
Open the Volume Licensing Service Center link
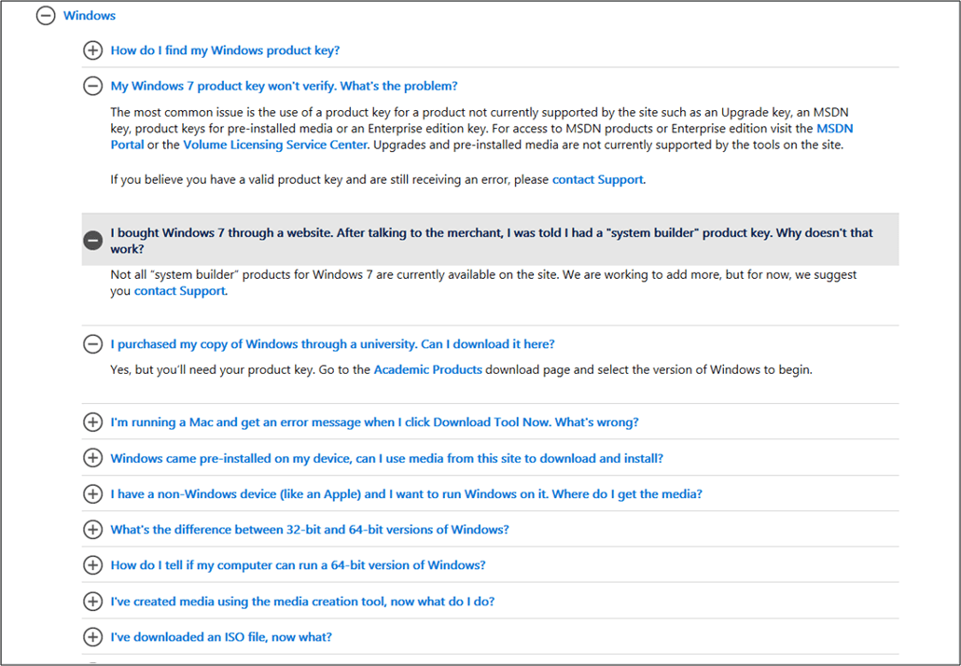tap(275, 145)
